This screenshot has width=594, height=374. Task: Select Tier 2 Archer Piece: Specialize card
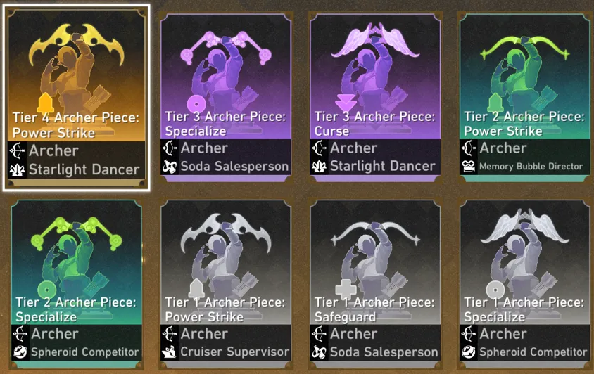(x=77, y=284)
